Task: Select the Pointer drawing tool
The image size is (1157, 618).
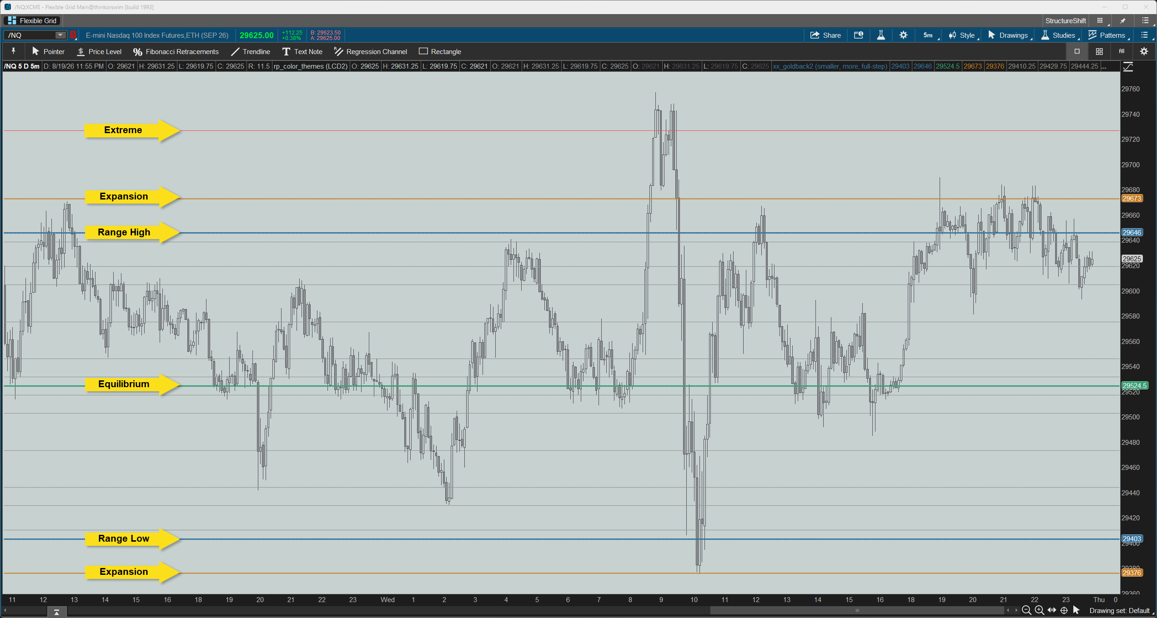Action: 48,51
